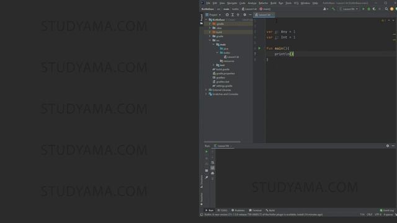Collapse the kotlin folder in tree

tap(217, 53)
